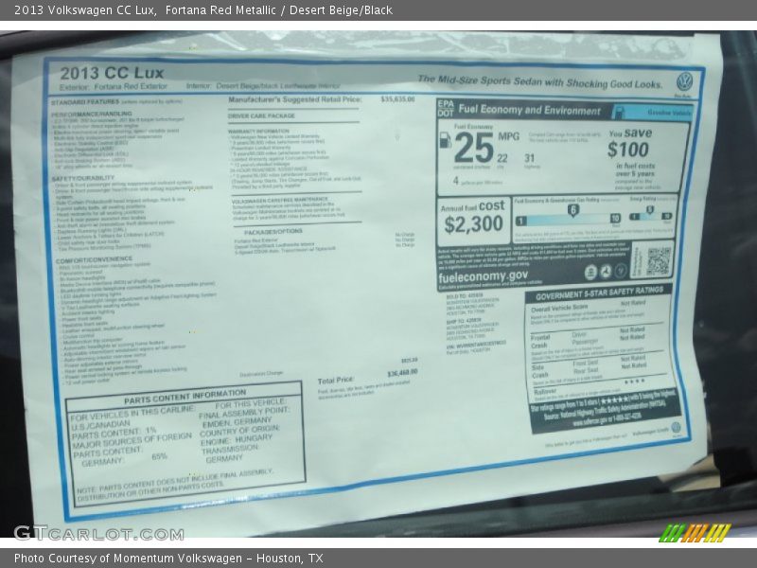Click the 'STANDARD FEATURES' heading
Image resolution: width=757 pixels, height=568 pixels.
pyautogui.click(x=85, y=102)
